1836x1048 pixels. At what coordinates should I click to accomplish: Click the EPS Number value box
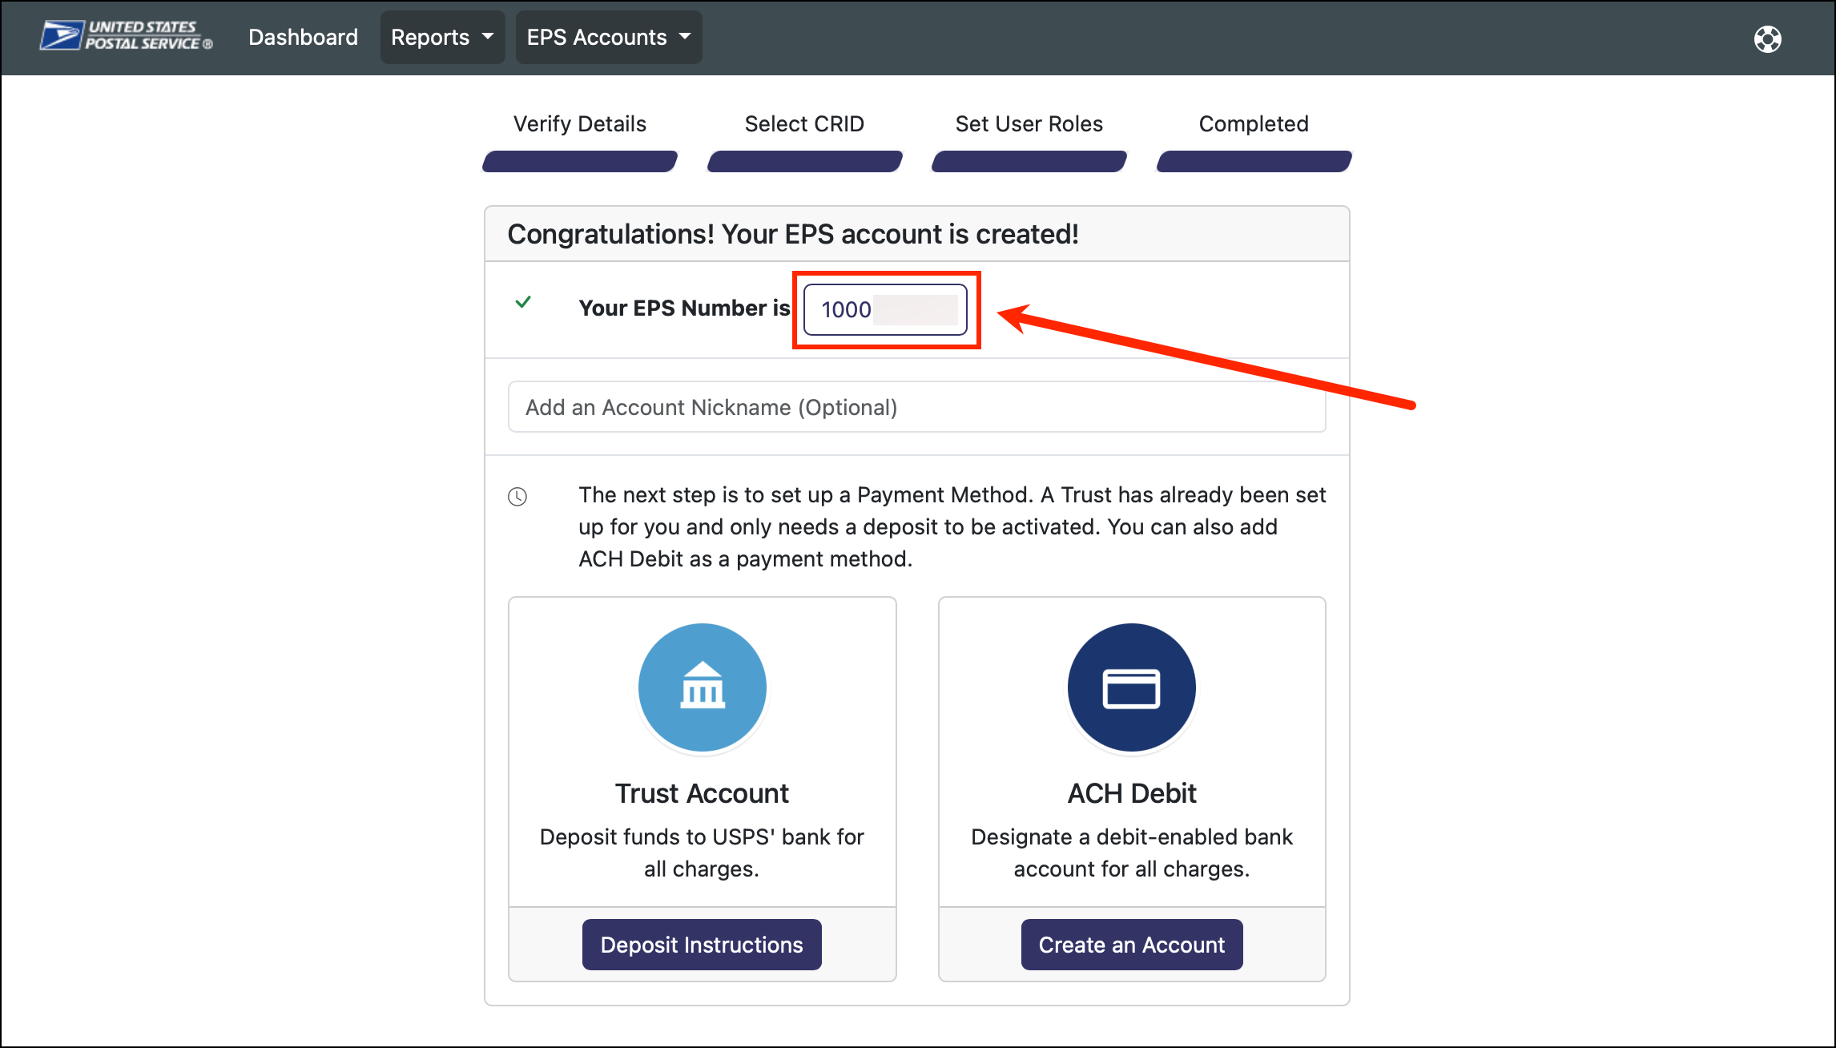point(885,309)
